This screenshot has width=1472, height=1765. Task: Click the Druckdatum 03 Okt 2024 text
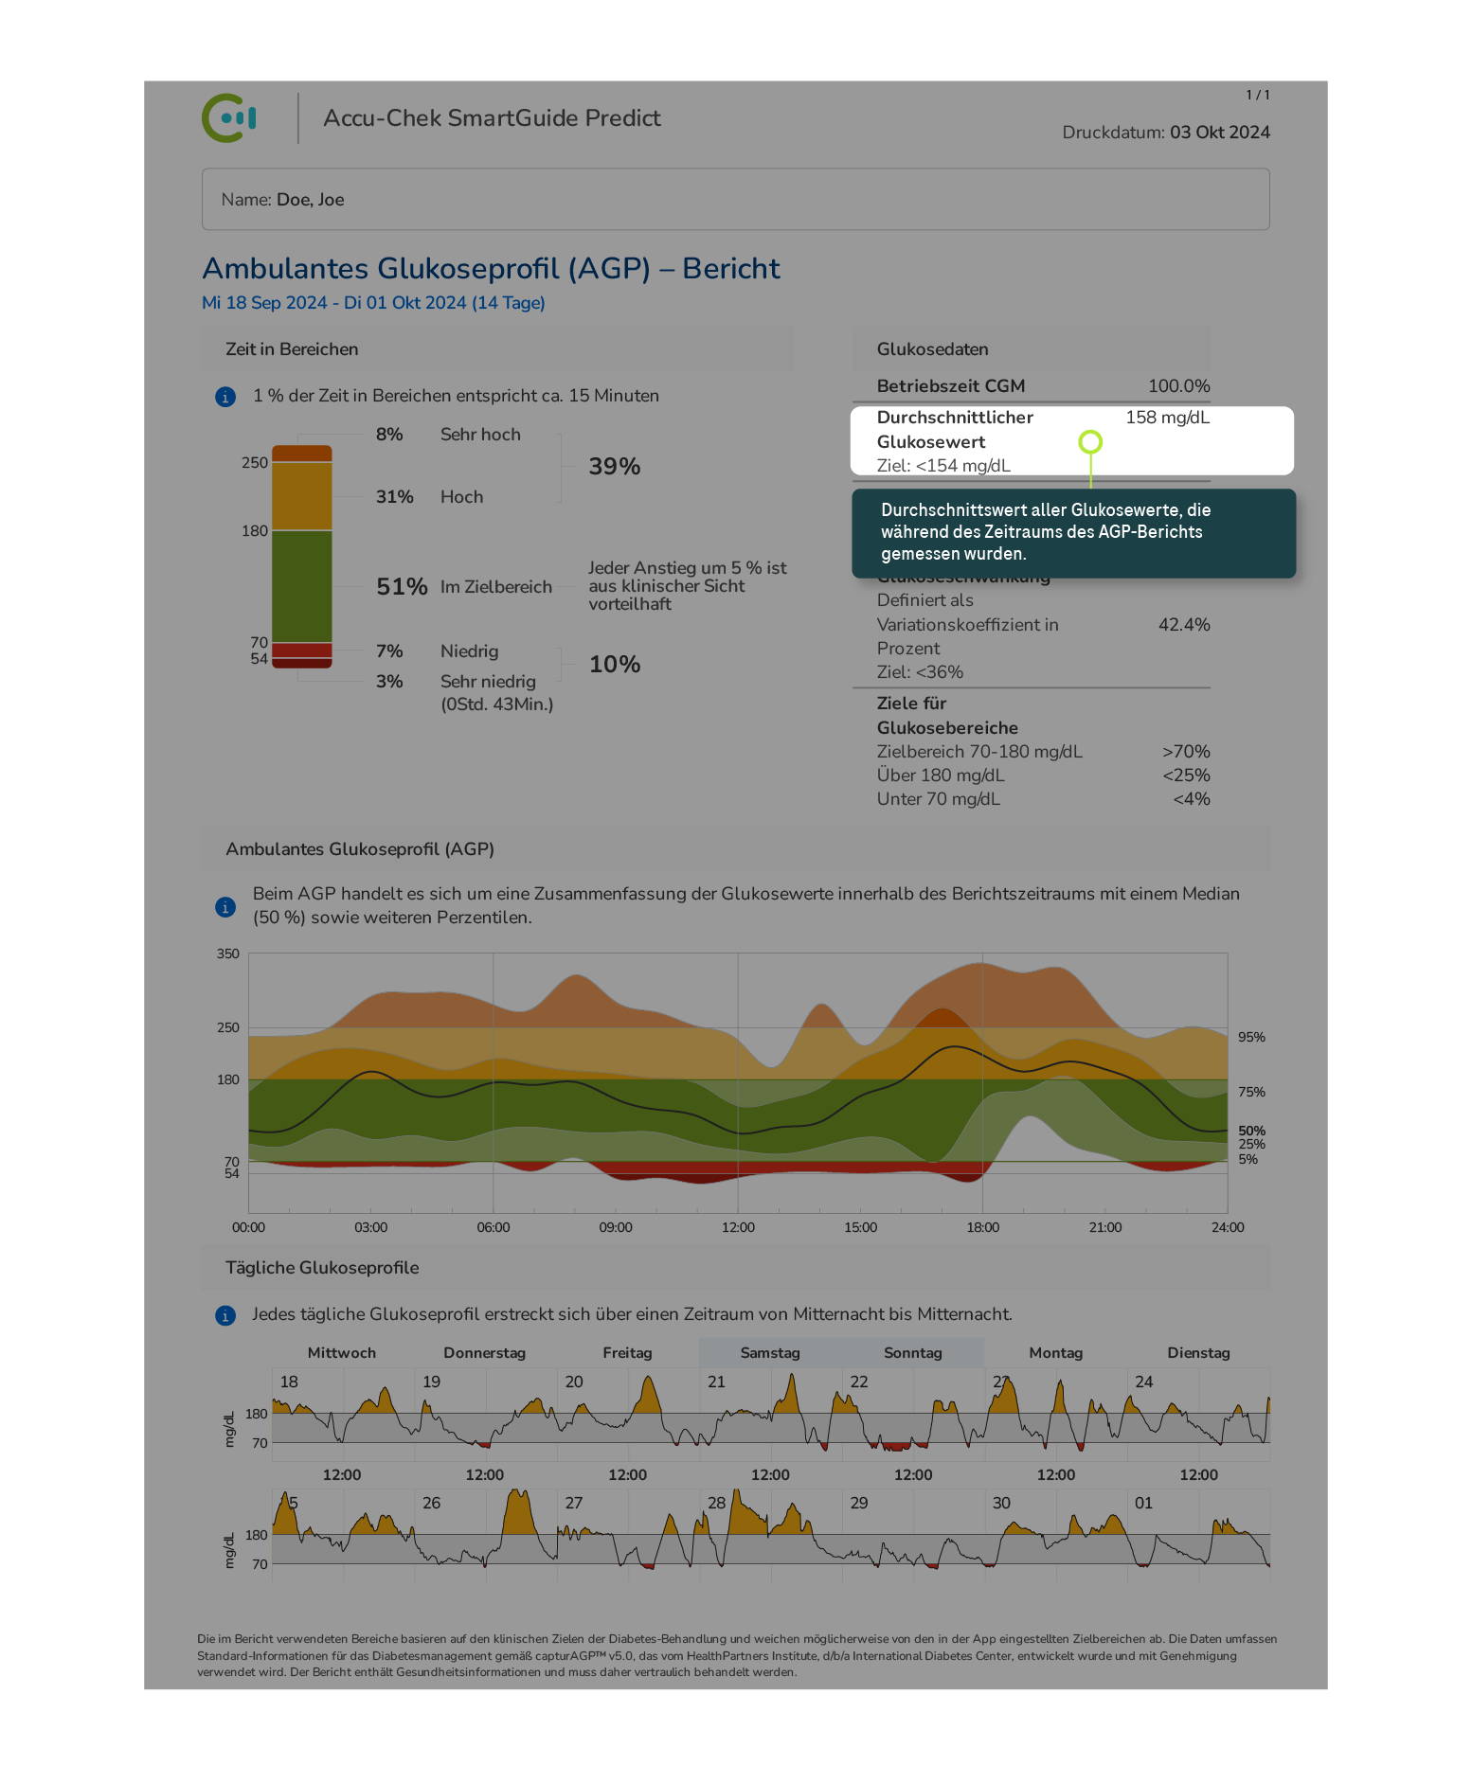[x=1166, y=133]
